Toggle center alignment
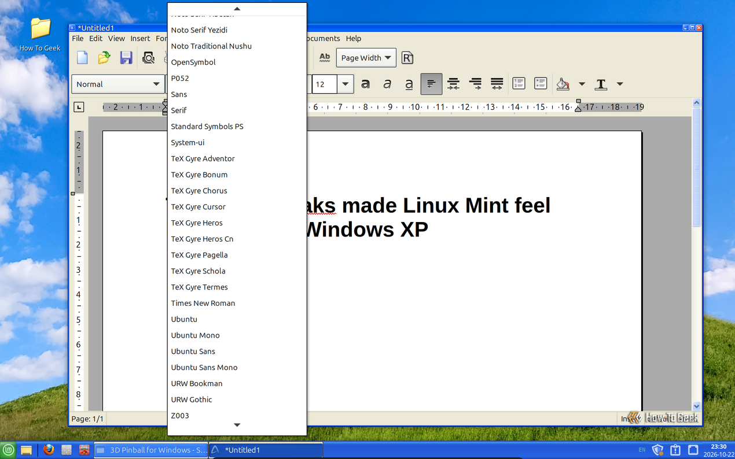Image resolution: width=735 pixels, height=459 pixels. [x=453, y=84]
